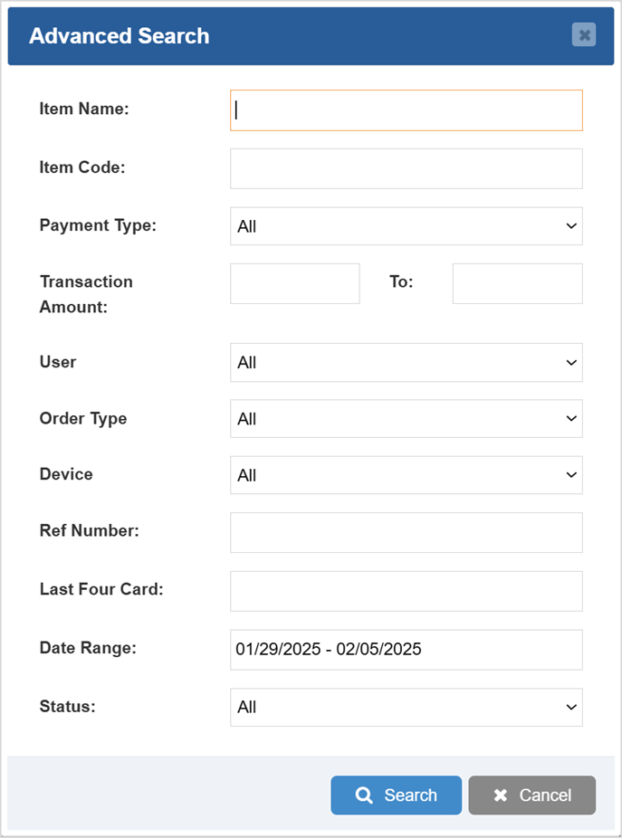
Task: Click the chevron on the Payment Type selector
Action: (570, 225)
